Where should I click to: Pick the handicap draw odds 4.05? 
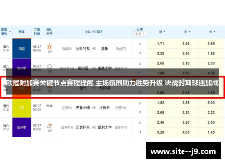coord(186,132)
